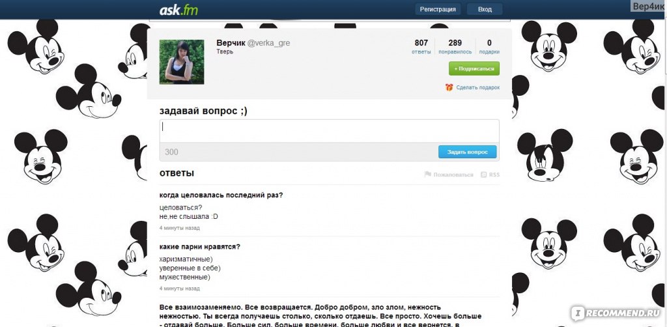
Task: Click the RSS feed icon
Action: pyautogui.click(x=483, y=175)
